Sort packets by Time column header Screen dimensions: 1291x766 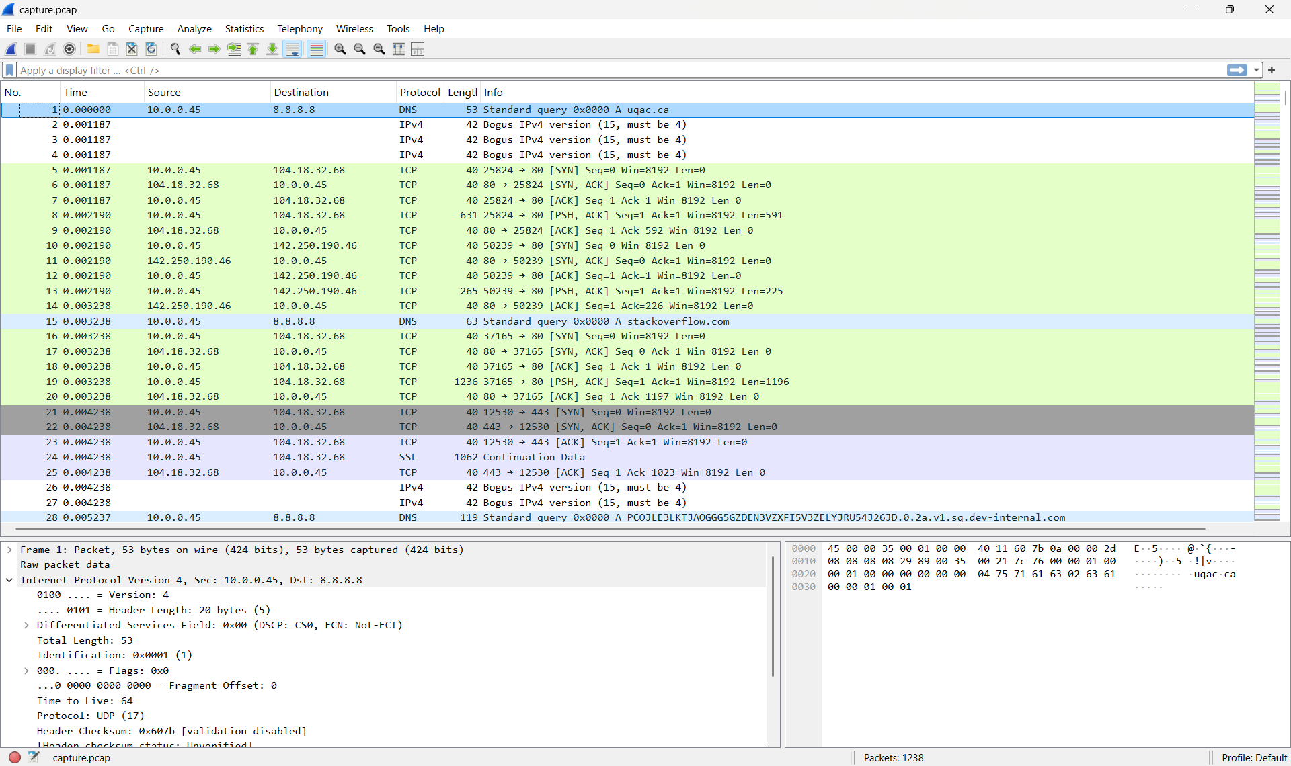[102, 92]
